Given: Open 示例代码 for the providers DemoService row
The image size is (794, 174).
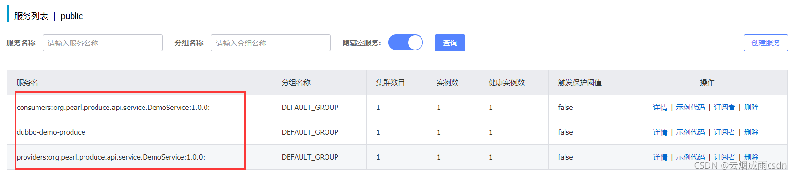Looking at the screenshot, I should click(x=690, y=157).
